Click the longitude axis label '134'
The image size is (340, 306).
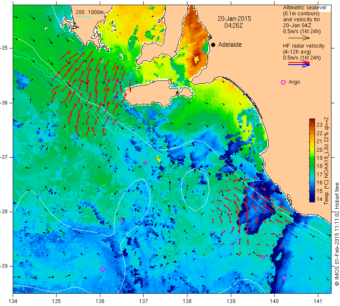[x=13, y=301]
